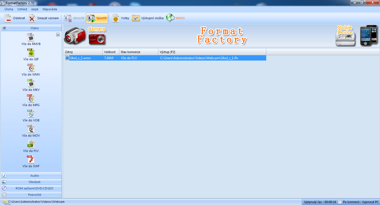
Task: Click the Vše do FLV status cell
Action: coord(129,58)
